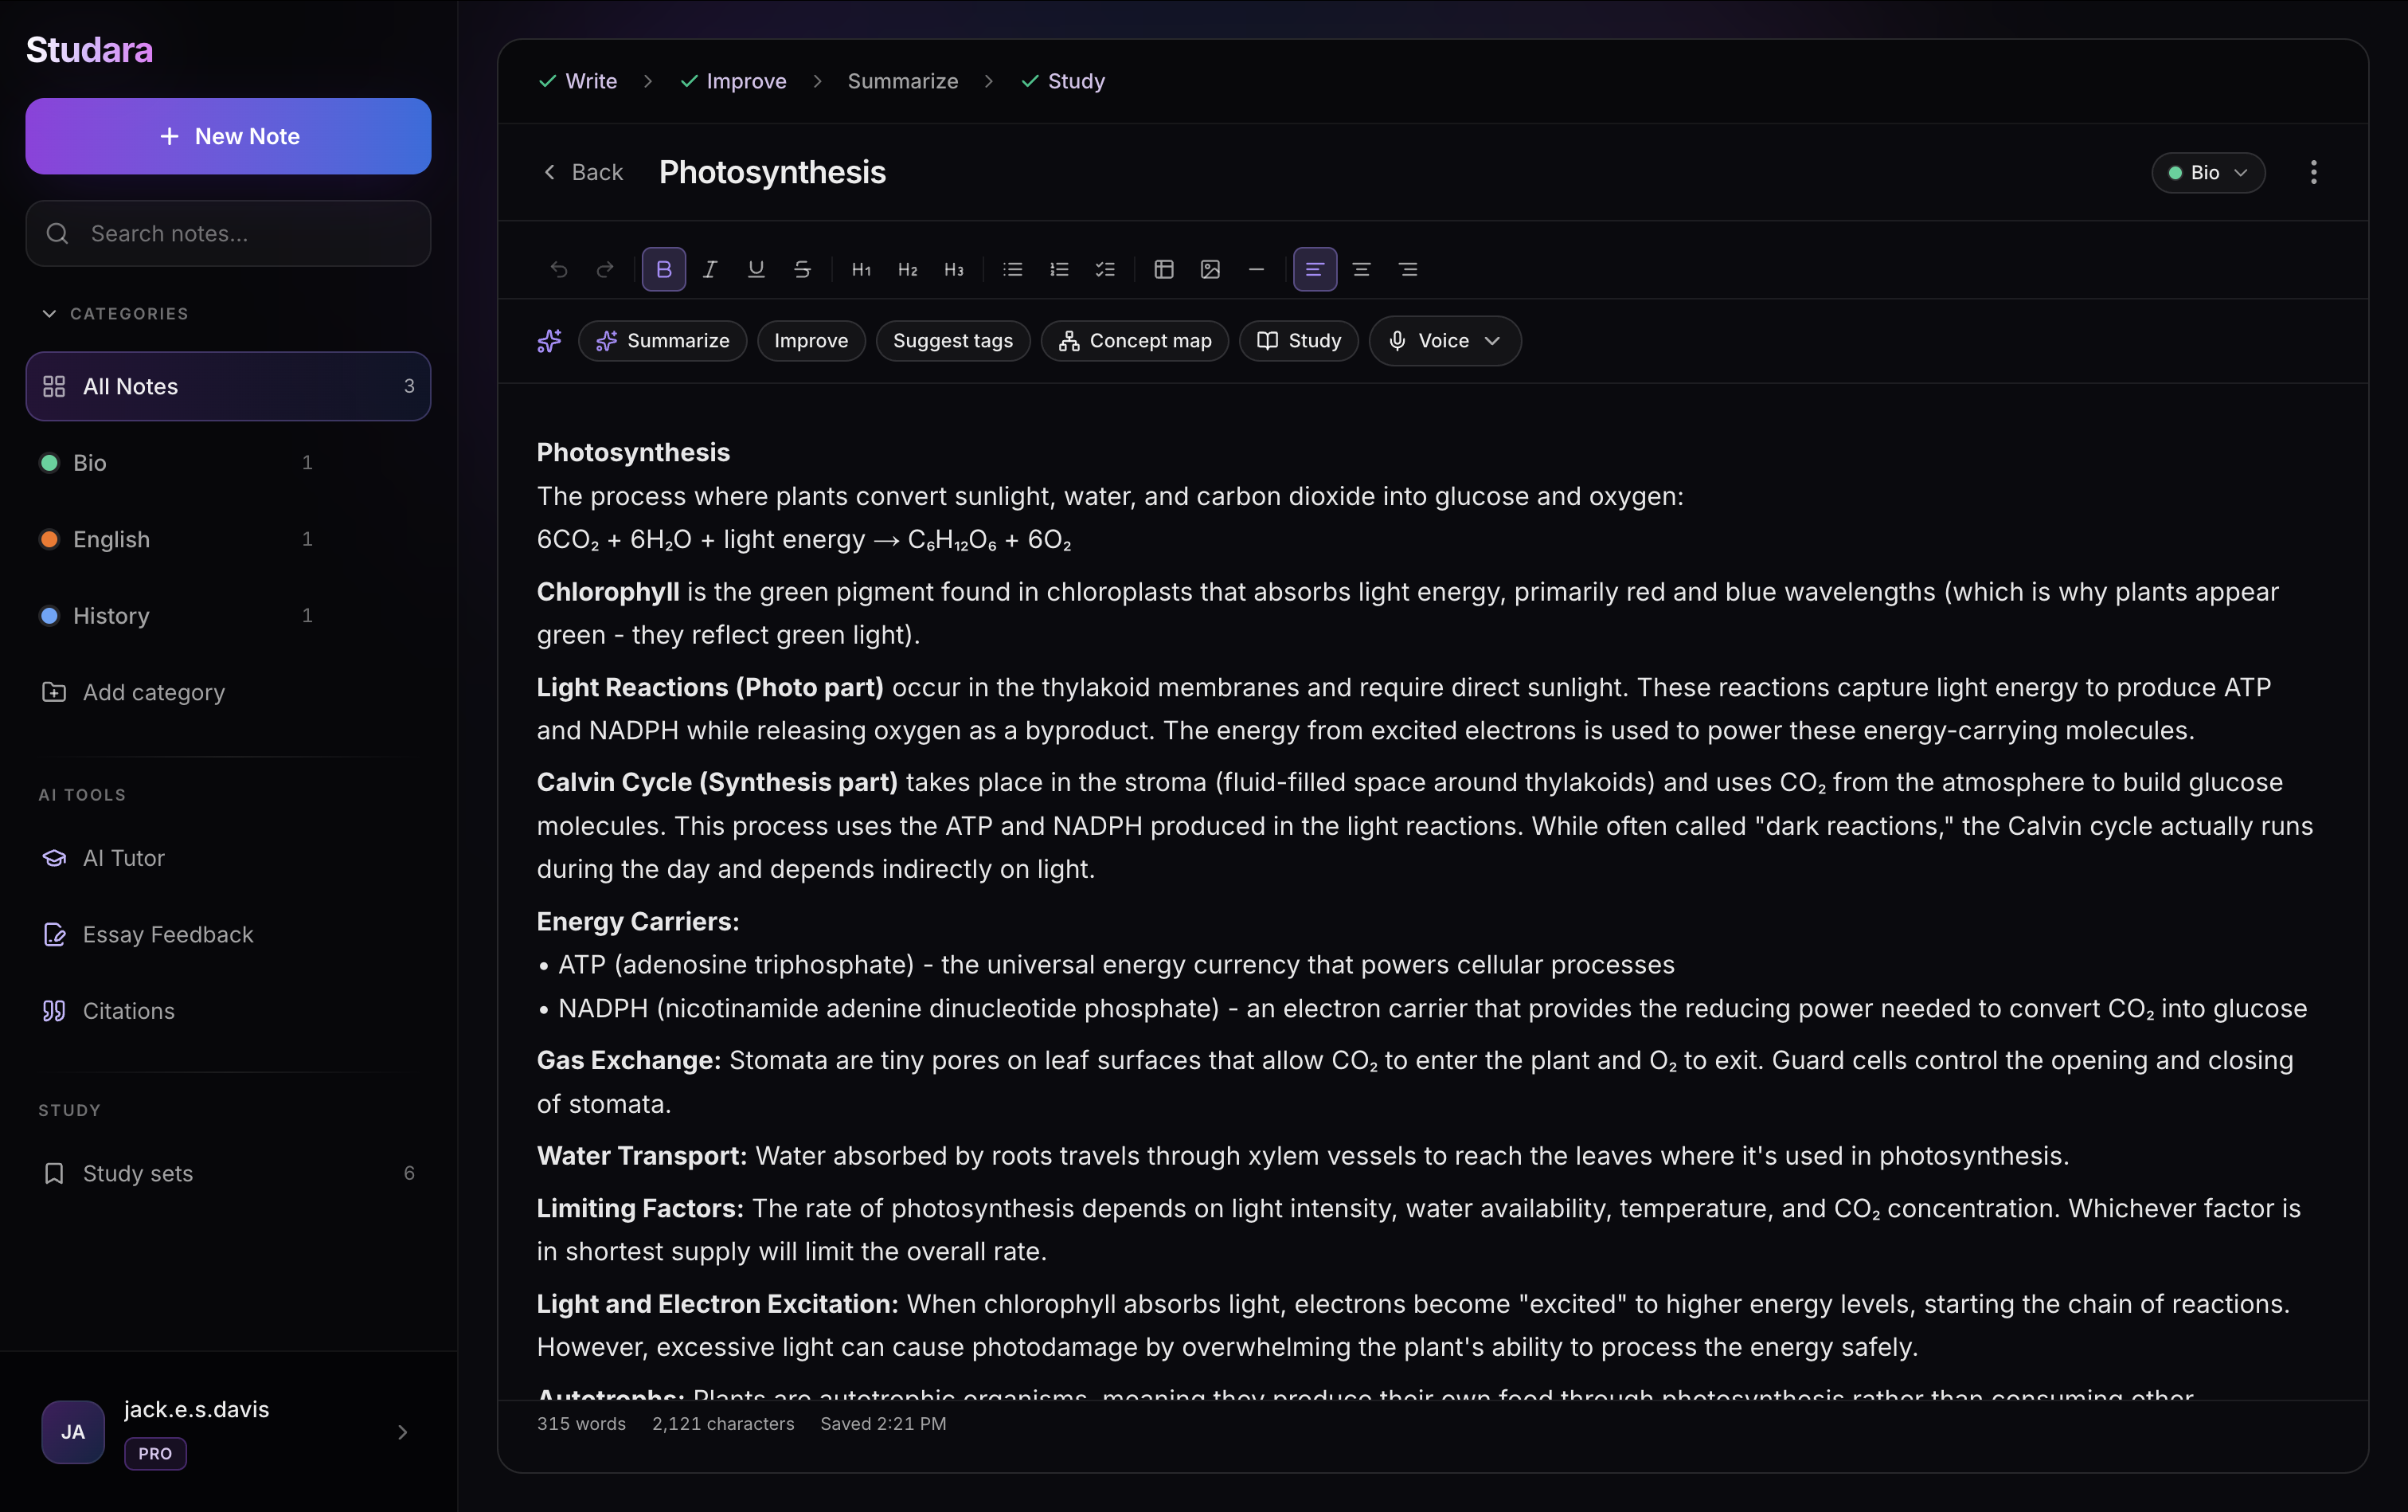Select the Bio category

pyautogui.click(x=178, y=463)
